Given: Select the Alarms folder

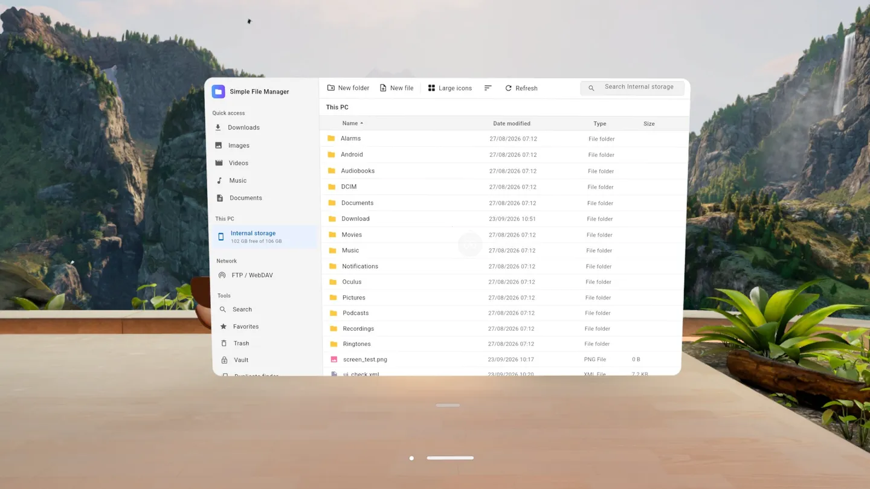Looking at the screenshot, I should point(504,139).
